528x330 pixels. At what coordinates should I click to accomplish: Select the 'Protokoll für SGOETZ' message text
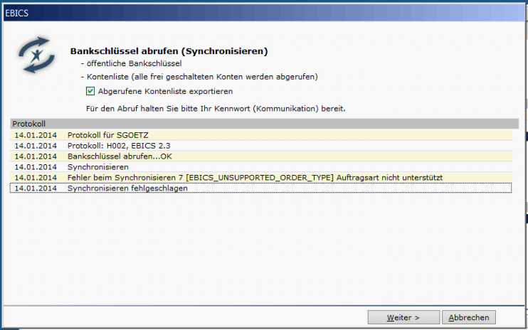107,135
